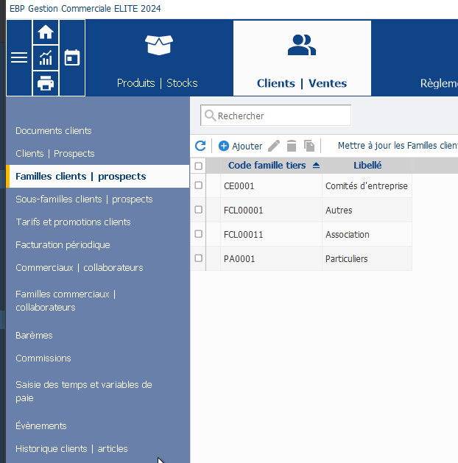The image size is (458, 463).
Task: Click Mettre à jour les Familles clients
Action: click(398, 146)
